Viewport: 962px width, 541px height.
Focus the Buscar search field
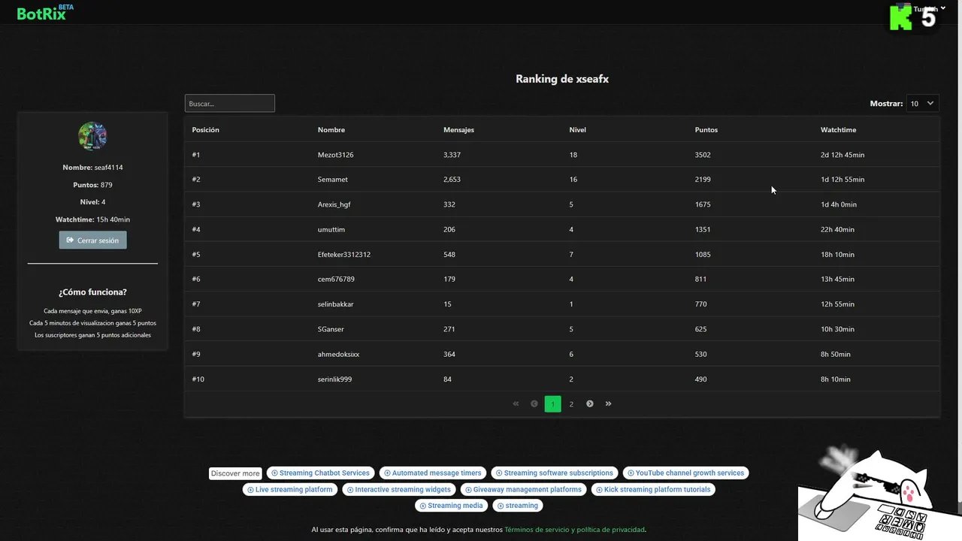click(x=230, y=104)
